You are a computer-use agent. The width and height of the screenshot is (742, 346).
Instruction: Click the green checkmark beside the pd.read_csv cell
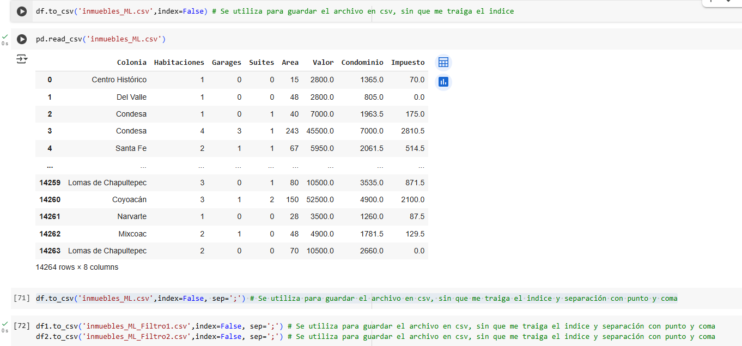(x=5, y=37)
